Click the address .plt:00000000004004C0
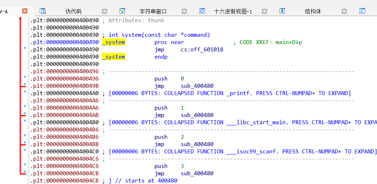The height and width of the screenshot is (184, 377). tap(64, 152)
